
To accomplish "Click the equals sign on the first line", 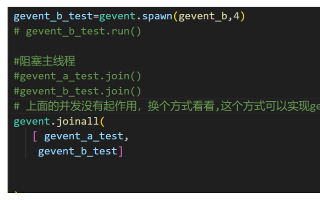I will (x=96, y=16).
